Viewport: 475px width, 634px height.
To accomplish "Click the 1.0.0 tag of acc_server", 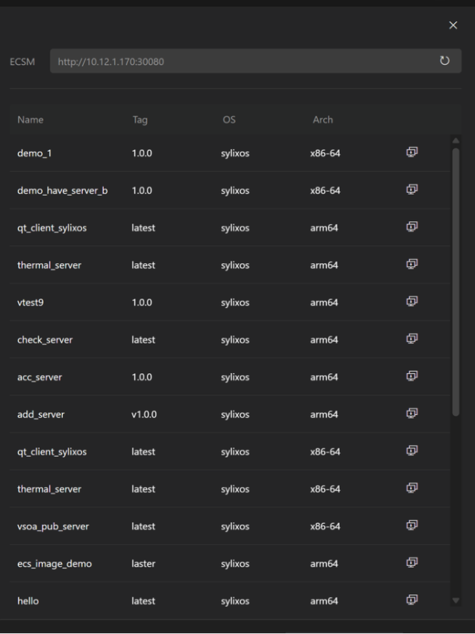I will point(142,377).
